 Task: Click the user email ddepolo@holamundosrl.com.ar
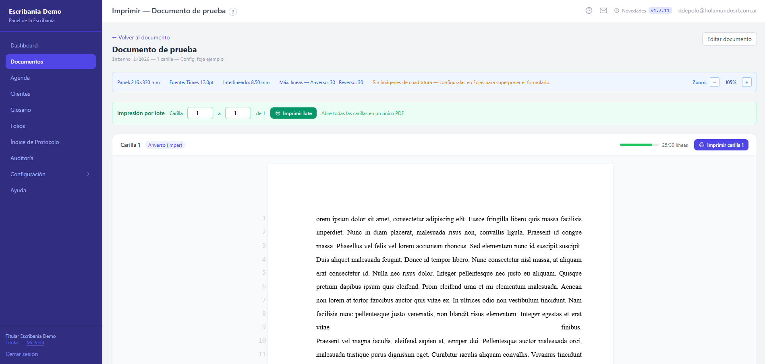[717, 10]
